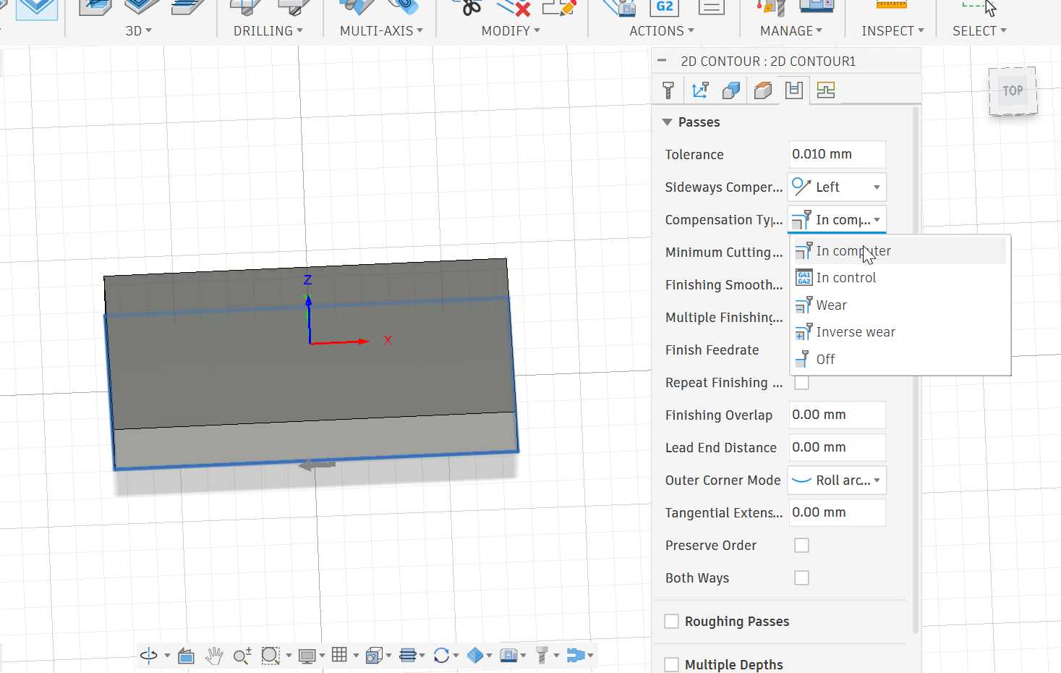Click the delete toolpath icon with red X
Image resolution: width=1061 pixels, height=673 pixels.
pyautogui.click(x=515, y=7)
